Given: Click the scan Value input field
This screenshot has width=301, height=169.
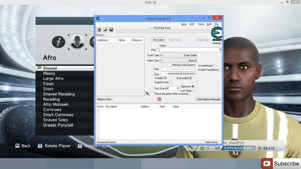Looking at the screenshot, I should point(190,50).
